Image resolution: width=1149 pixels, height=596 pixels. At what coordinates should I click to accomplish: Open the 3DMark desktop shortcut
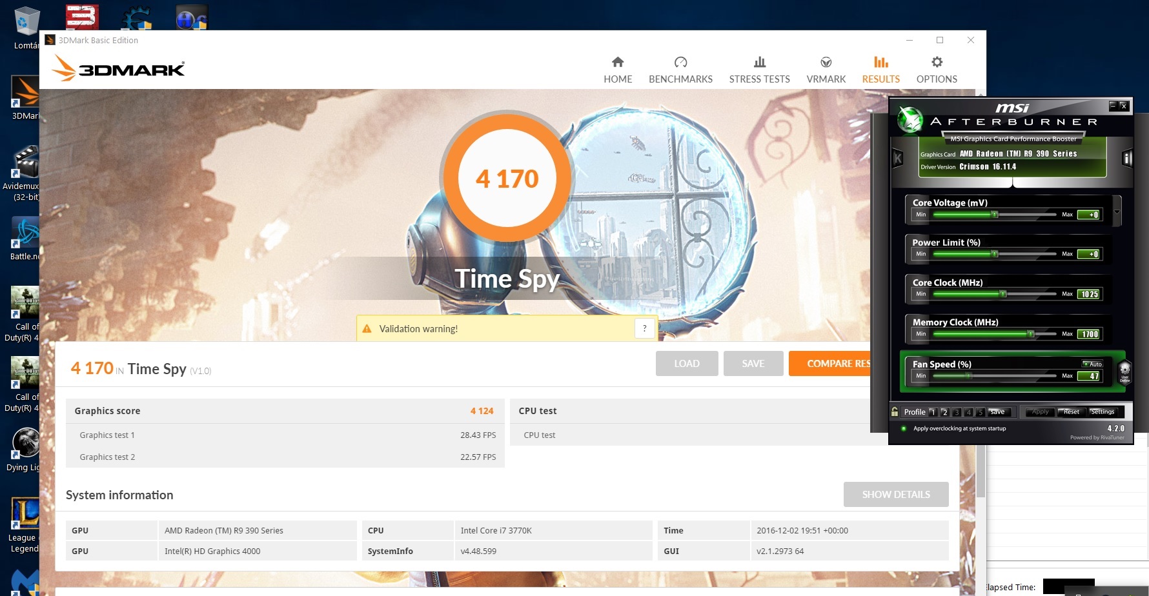(26, 98)
